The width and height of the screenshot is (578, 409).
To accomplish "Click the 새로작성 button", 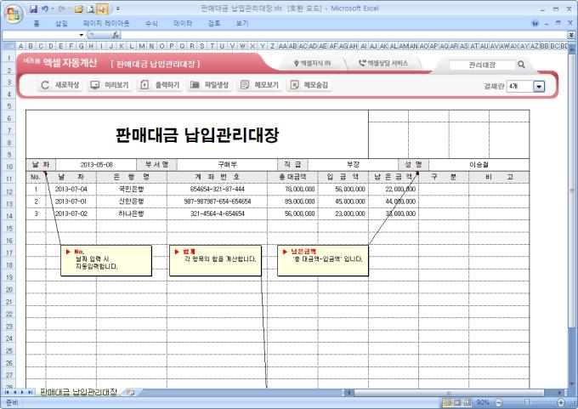I will [60, 85].
